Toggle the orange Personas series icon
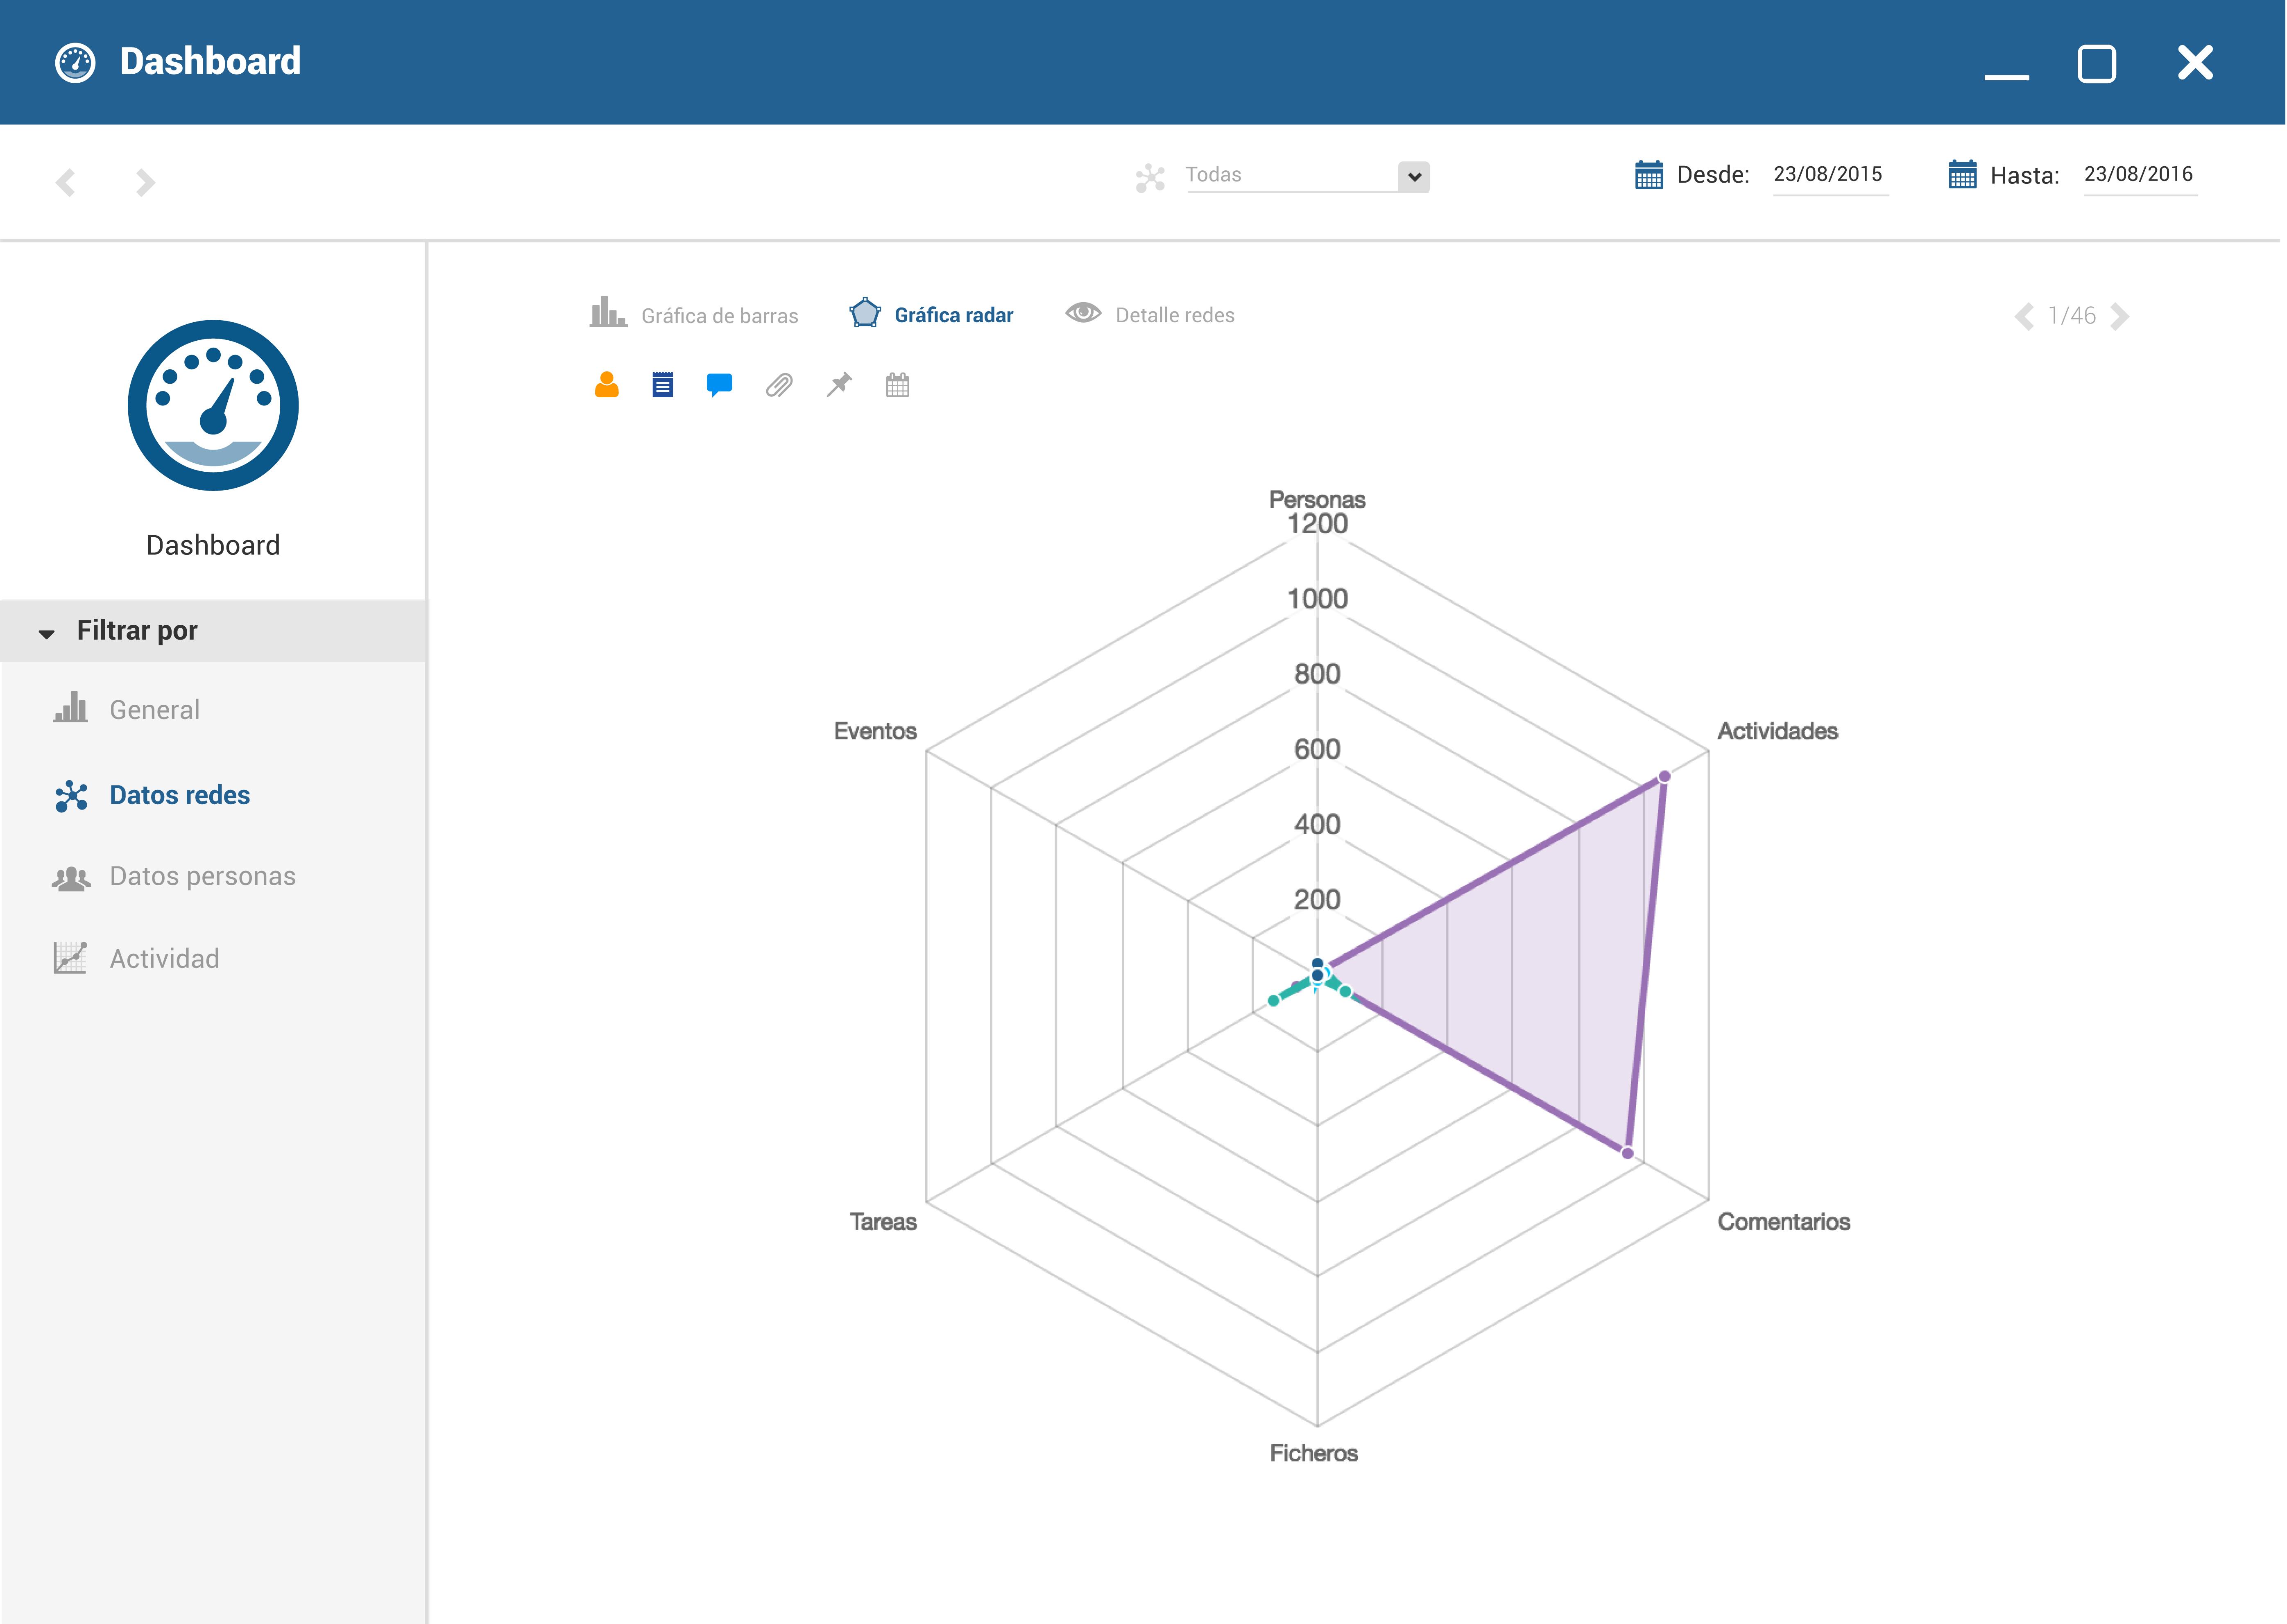Viewport: 2287px width, 1624px height. point(606,385)
